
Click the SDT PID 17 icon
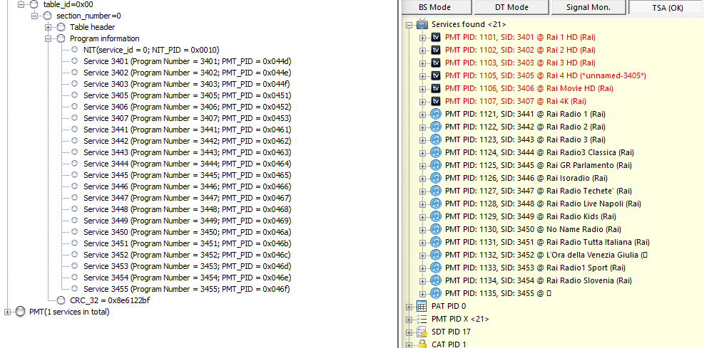click(x=422, y=332)
